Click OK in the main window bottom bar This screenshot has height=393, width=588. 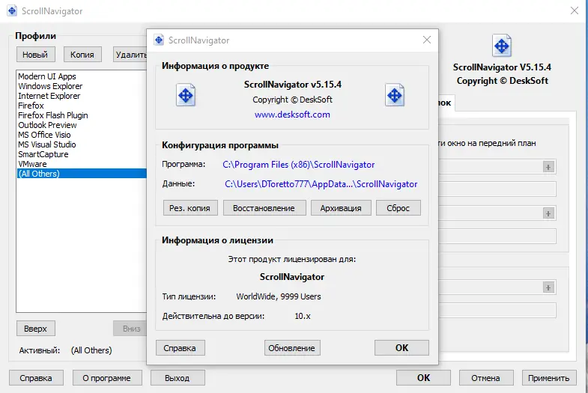click(423, 378)
